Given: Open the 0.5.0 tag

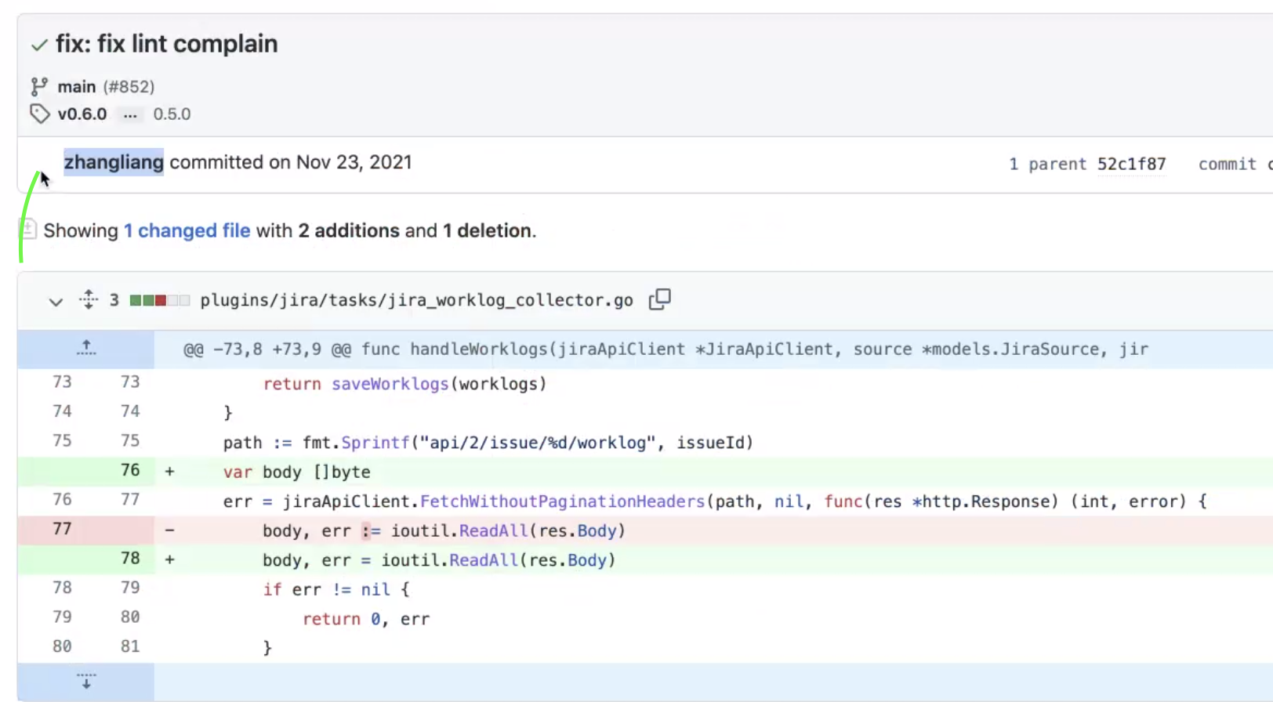Looking at the screenshot, I should click(x=172, y=114).
